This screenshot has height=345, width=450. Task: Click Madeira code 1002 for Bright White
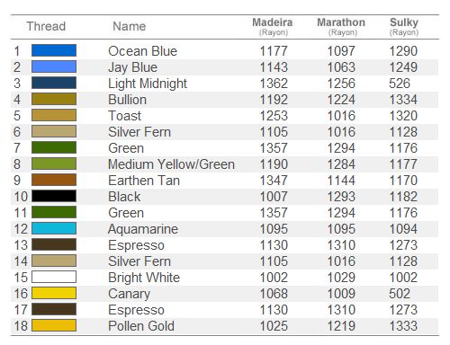point(274,278)
